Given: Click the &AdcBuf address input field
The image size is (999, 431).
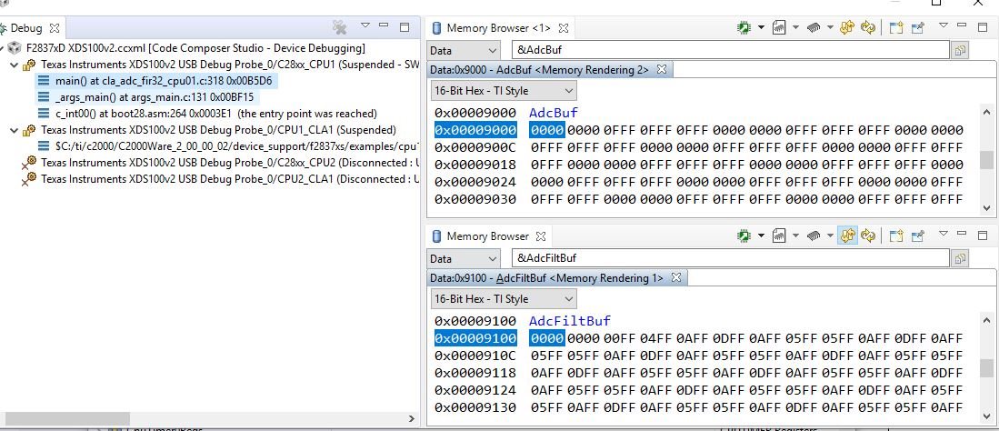Looking at the screenshot, I should tap(730, 50).
